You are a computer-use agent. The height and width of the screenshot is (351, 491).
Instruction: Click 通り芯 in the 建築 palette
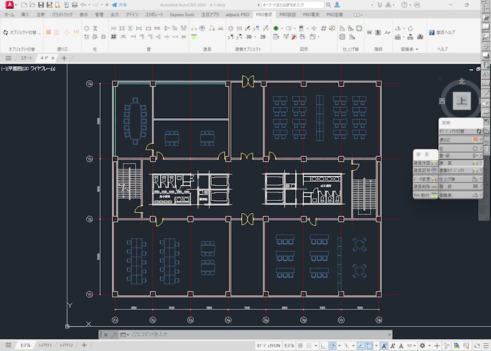[x=460, y=140]
